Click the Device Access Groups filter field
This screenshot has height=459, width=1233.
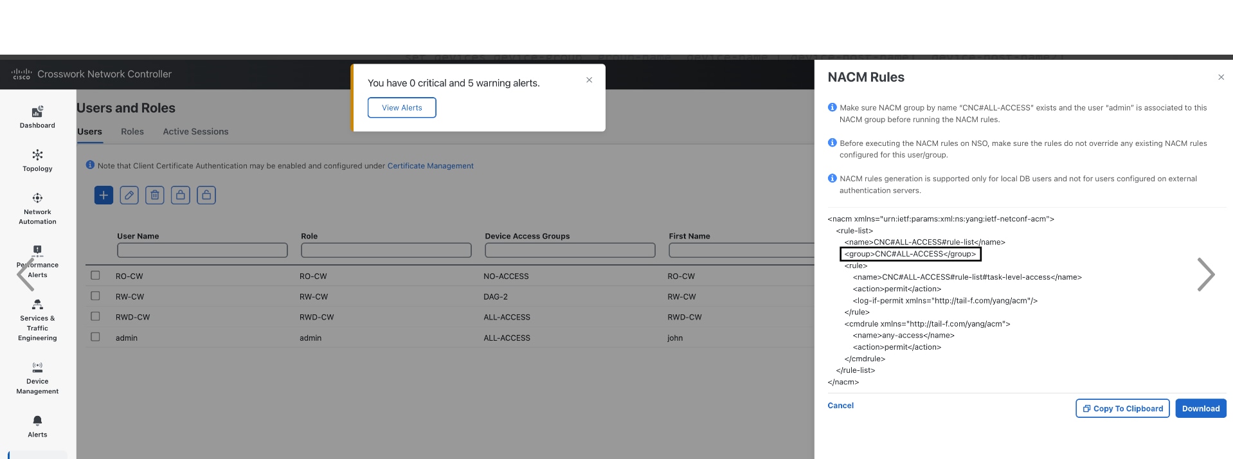tap(570, 250)
